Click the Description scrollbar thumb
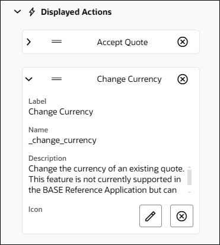The width and height of the screenshot is (220, 245). 189,177
